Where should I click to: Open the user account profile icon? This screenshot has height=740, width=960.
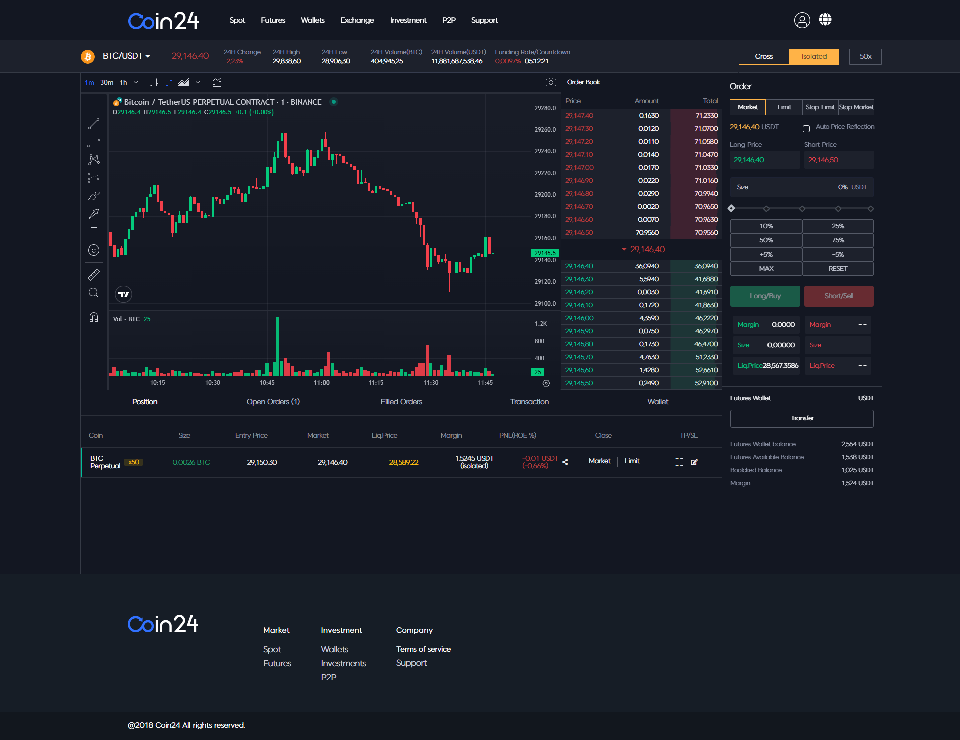pyautogui.click(x=802, y=20)
